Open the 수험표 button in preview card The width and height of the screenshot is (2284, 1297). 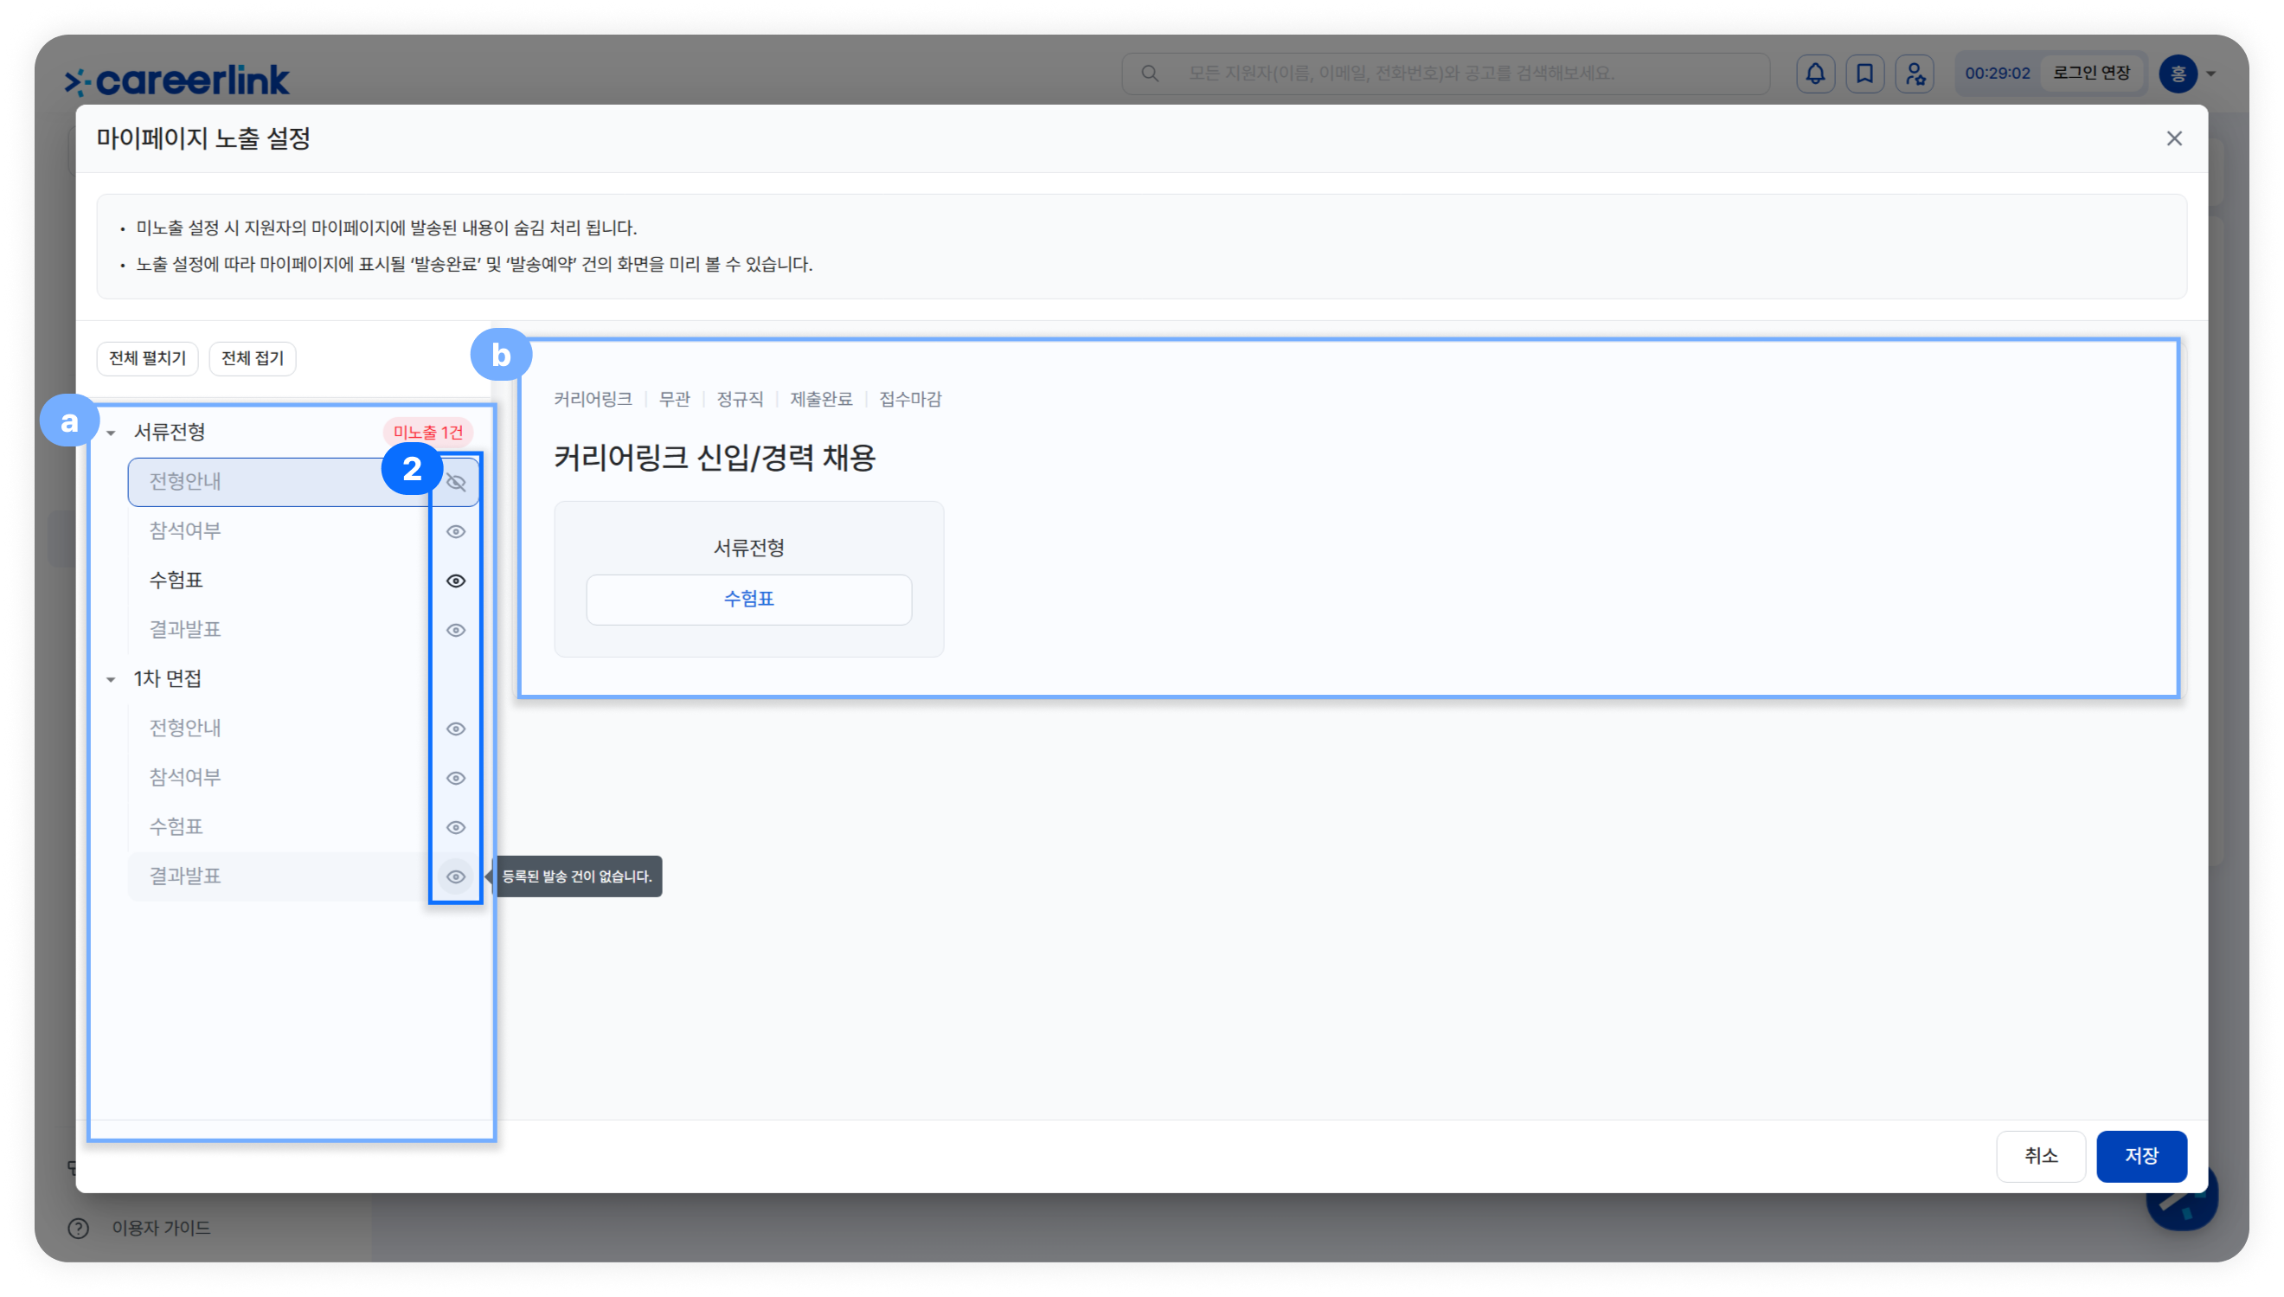(748, 600)
